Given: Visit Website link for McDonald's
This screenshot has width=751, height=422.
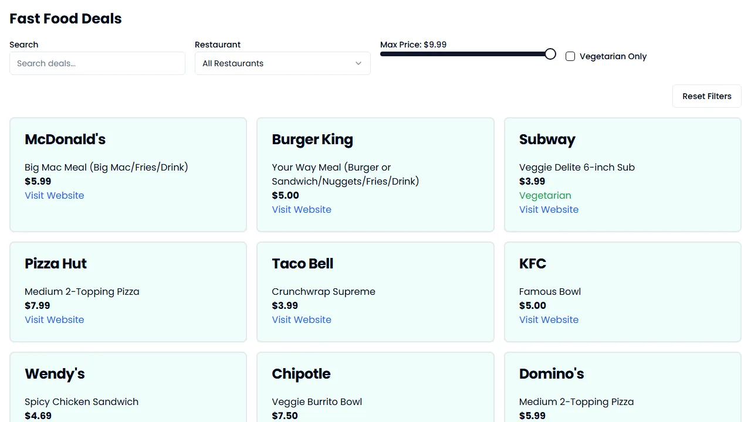Looking at the screenshot, I should (55, 196).
